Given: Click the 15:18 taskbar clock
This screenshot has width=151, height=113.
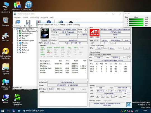Looking at the screenshot, I should [145, 111].
